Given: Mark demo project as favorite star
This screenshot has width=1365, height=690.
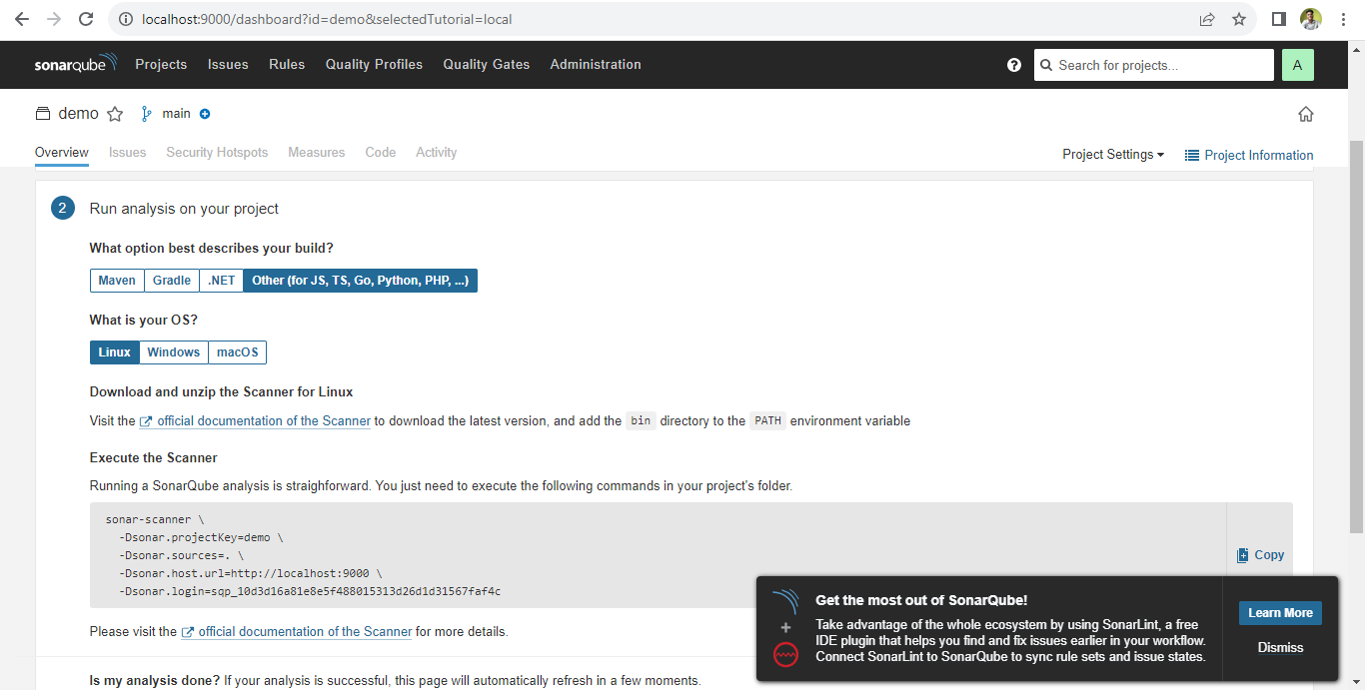Looking at the screenshot, I should tap(115, 114).
